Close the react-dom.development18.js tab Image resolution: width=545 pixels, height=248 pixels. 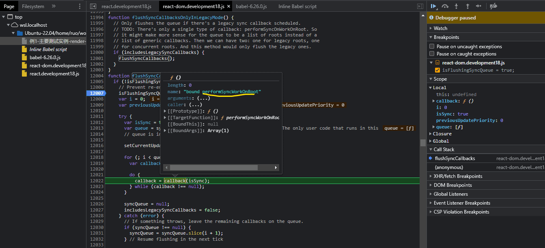pyautogui.click(x=228, y=6)
